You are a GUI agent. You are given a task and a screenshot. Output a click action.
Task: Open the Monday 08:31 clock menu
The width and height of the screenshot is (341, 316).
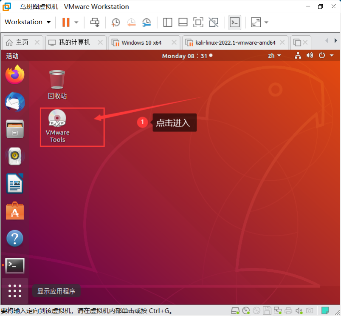click(x=187, y=56)
